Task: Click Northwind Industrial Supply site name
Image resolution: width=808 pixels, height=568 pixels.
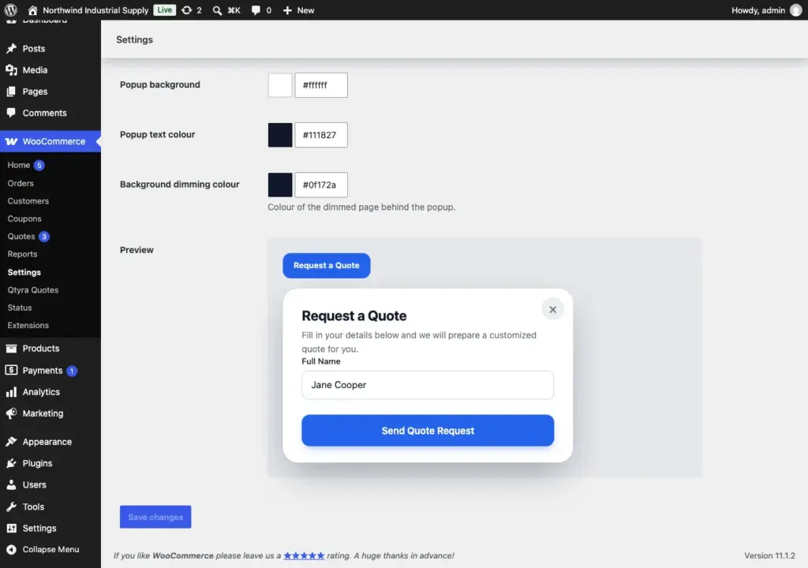Action: pos(95,10)
